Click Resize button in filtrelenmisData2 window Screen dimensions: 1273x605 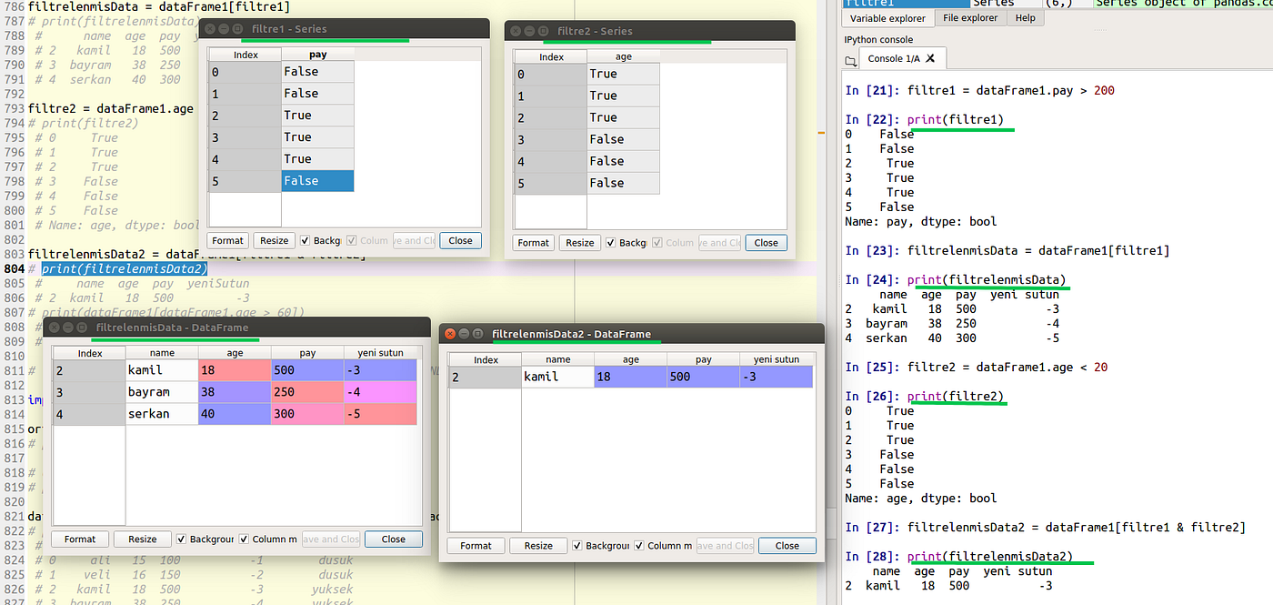click(x=538, y=546)
